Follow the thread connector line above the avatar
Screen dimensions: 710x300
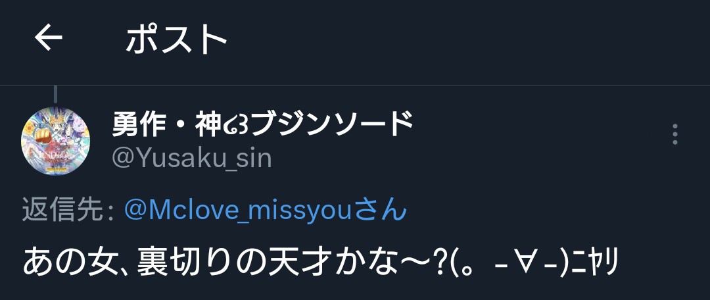click(55, 94)
